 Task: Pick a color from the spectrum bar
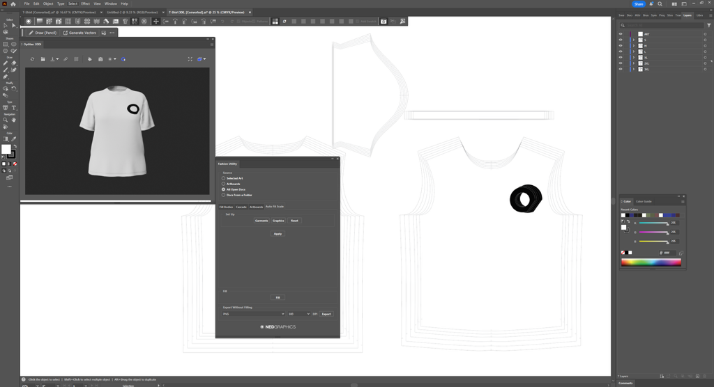[x=651, y=262]
